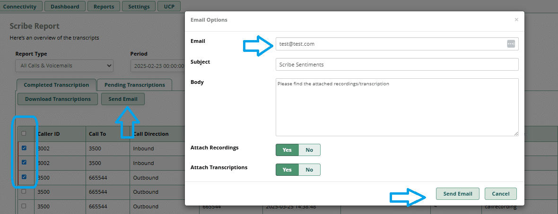Set Attach Transcriptions to No
The image size is (558, 214).
pyautogui.click(x=309, y=170)
